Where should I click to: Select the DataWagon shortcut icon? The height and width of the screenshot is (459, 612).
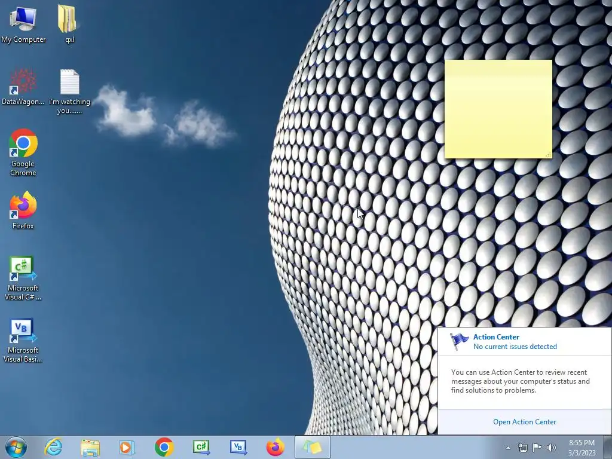tap(23, 87)
